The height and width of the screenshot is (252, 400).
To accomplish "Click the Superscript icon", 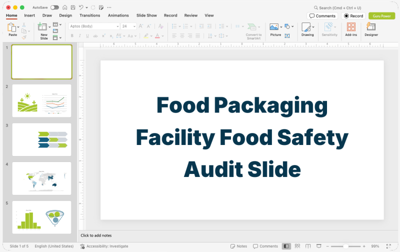I will point(103,36).
